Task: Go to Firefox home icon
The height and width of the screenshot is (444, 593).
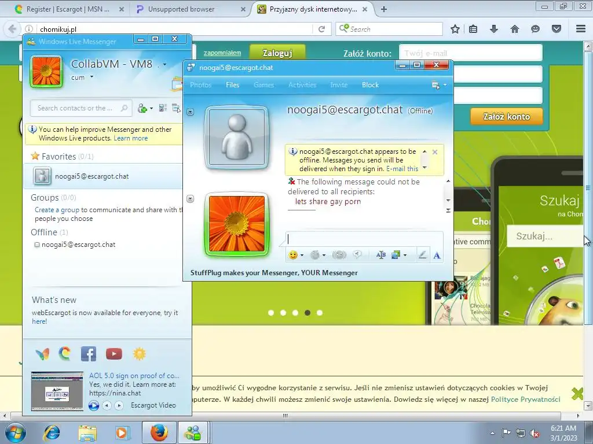Action: point(515,29)
